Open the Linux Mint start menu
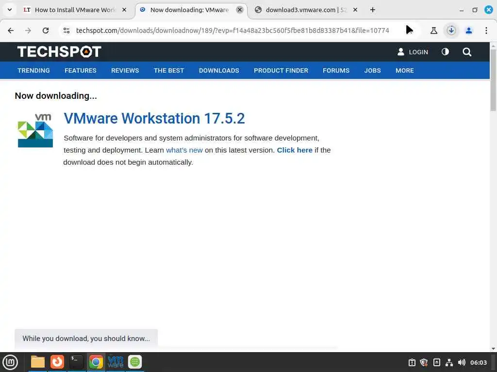The image size is (497, 372). (10, 362)
